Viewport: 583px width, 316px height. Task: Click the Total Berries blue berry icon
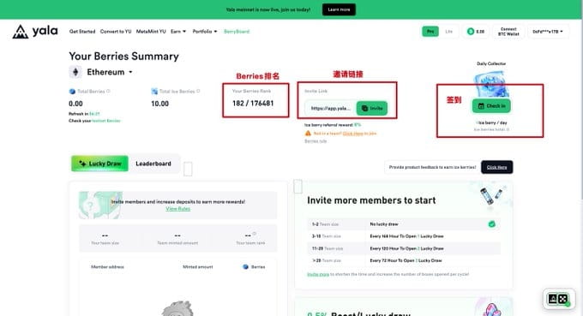click(x=72, y=92)
